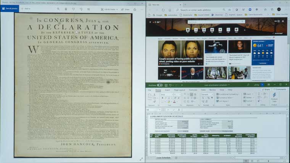290x163 pixels.
Task: Open the Sketchup bookmark in the favorites bar
Action: pyautogui.click(x=217, y=14)
